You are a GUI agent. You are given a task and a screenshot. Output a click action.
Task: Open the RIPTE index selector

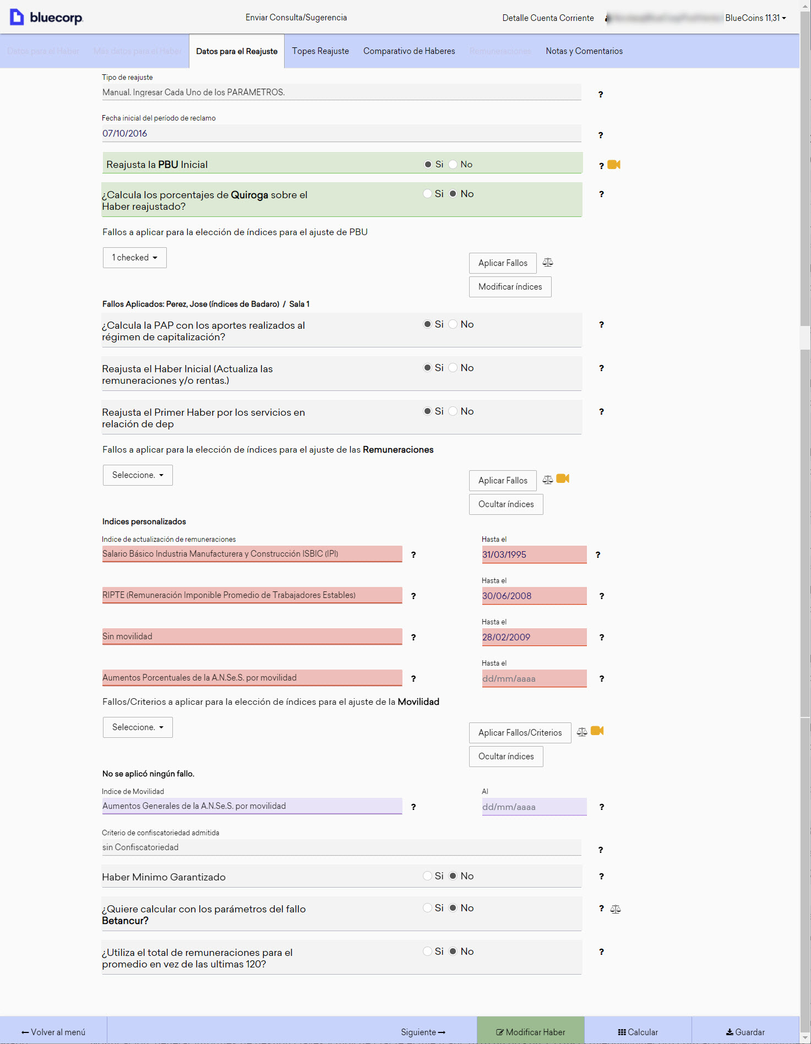tap(252, 595)
